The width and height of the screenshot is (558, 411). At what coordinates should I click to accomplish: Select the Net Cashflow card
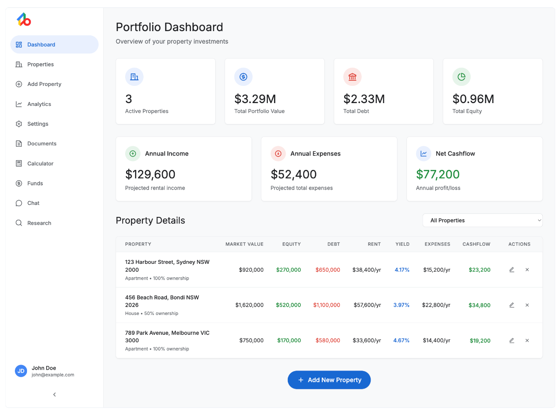[474, 169]
